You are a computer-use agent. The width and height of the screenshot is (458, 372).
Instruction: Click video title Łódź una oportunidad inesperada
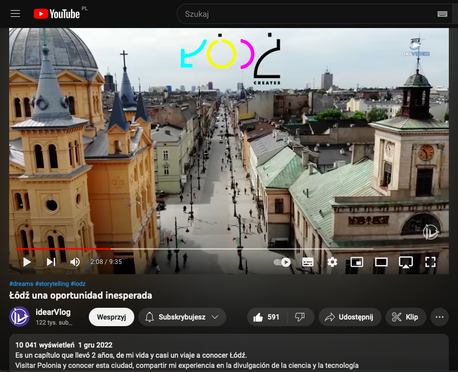81,296
